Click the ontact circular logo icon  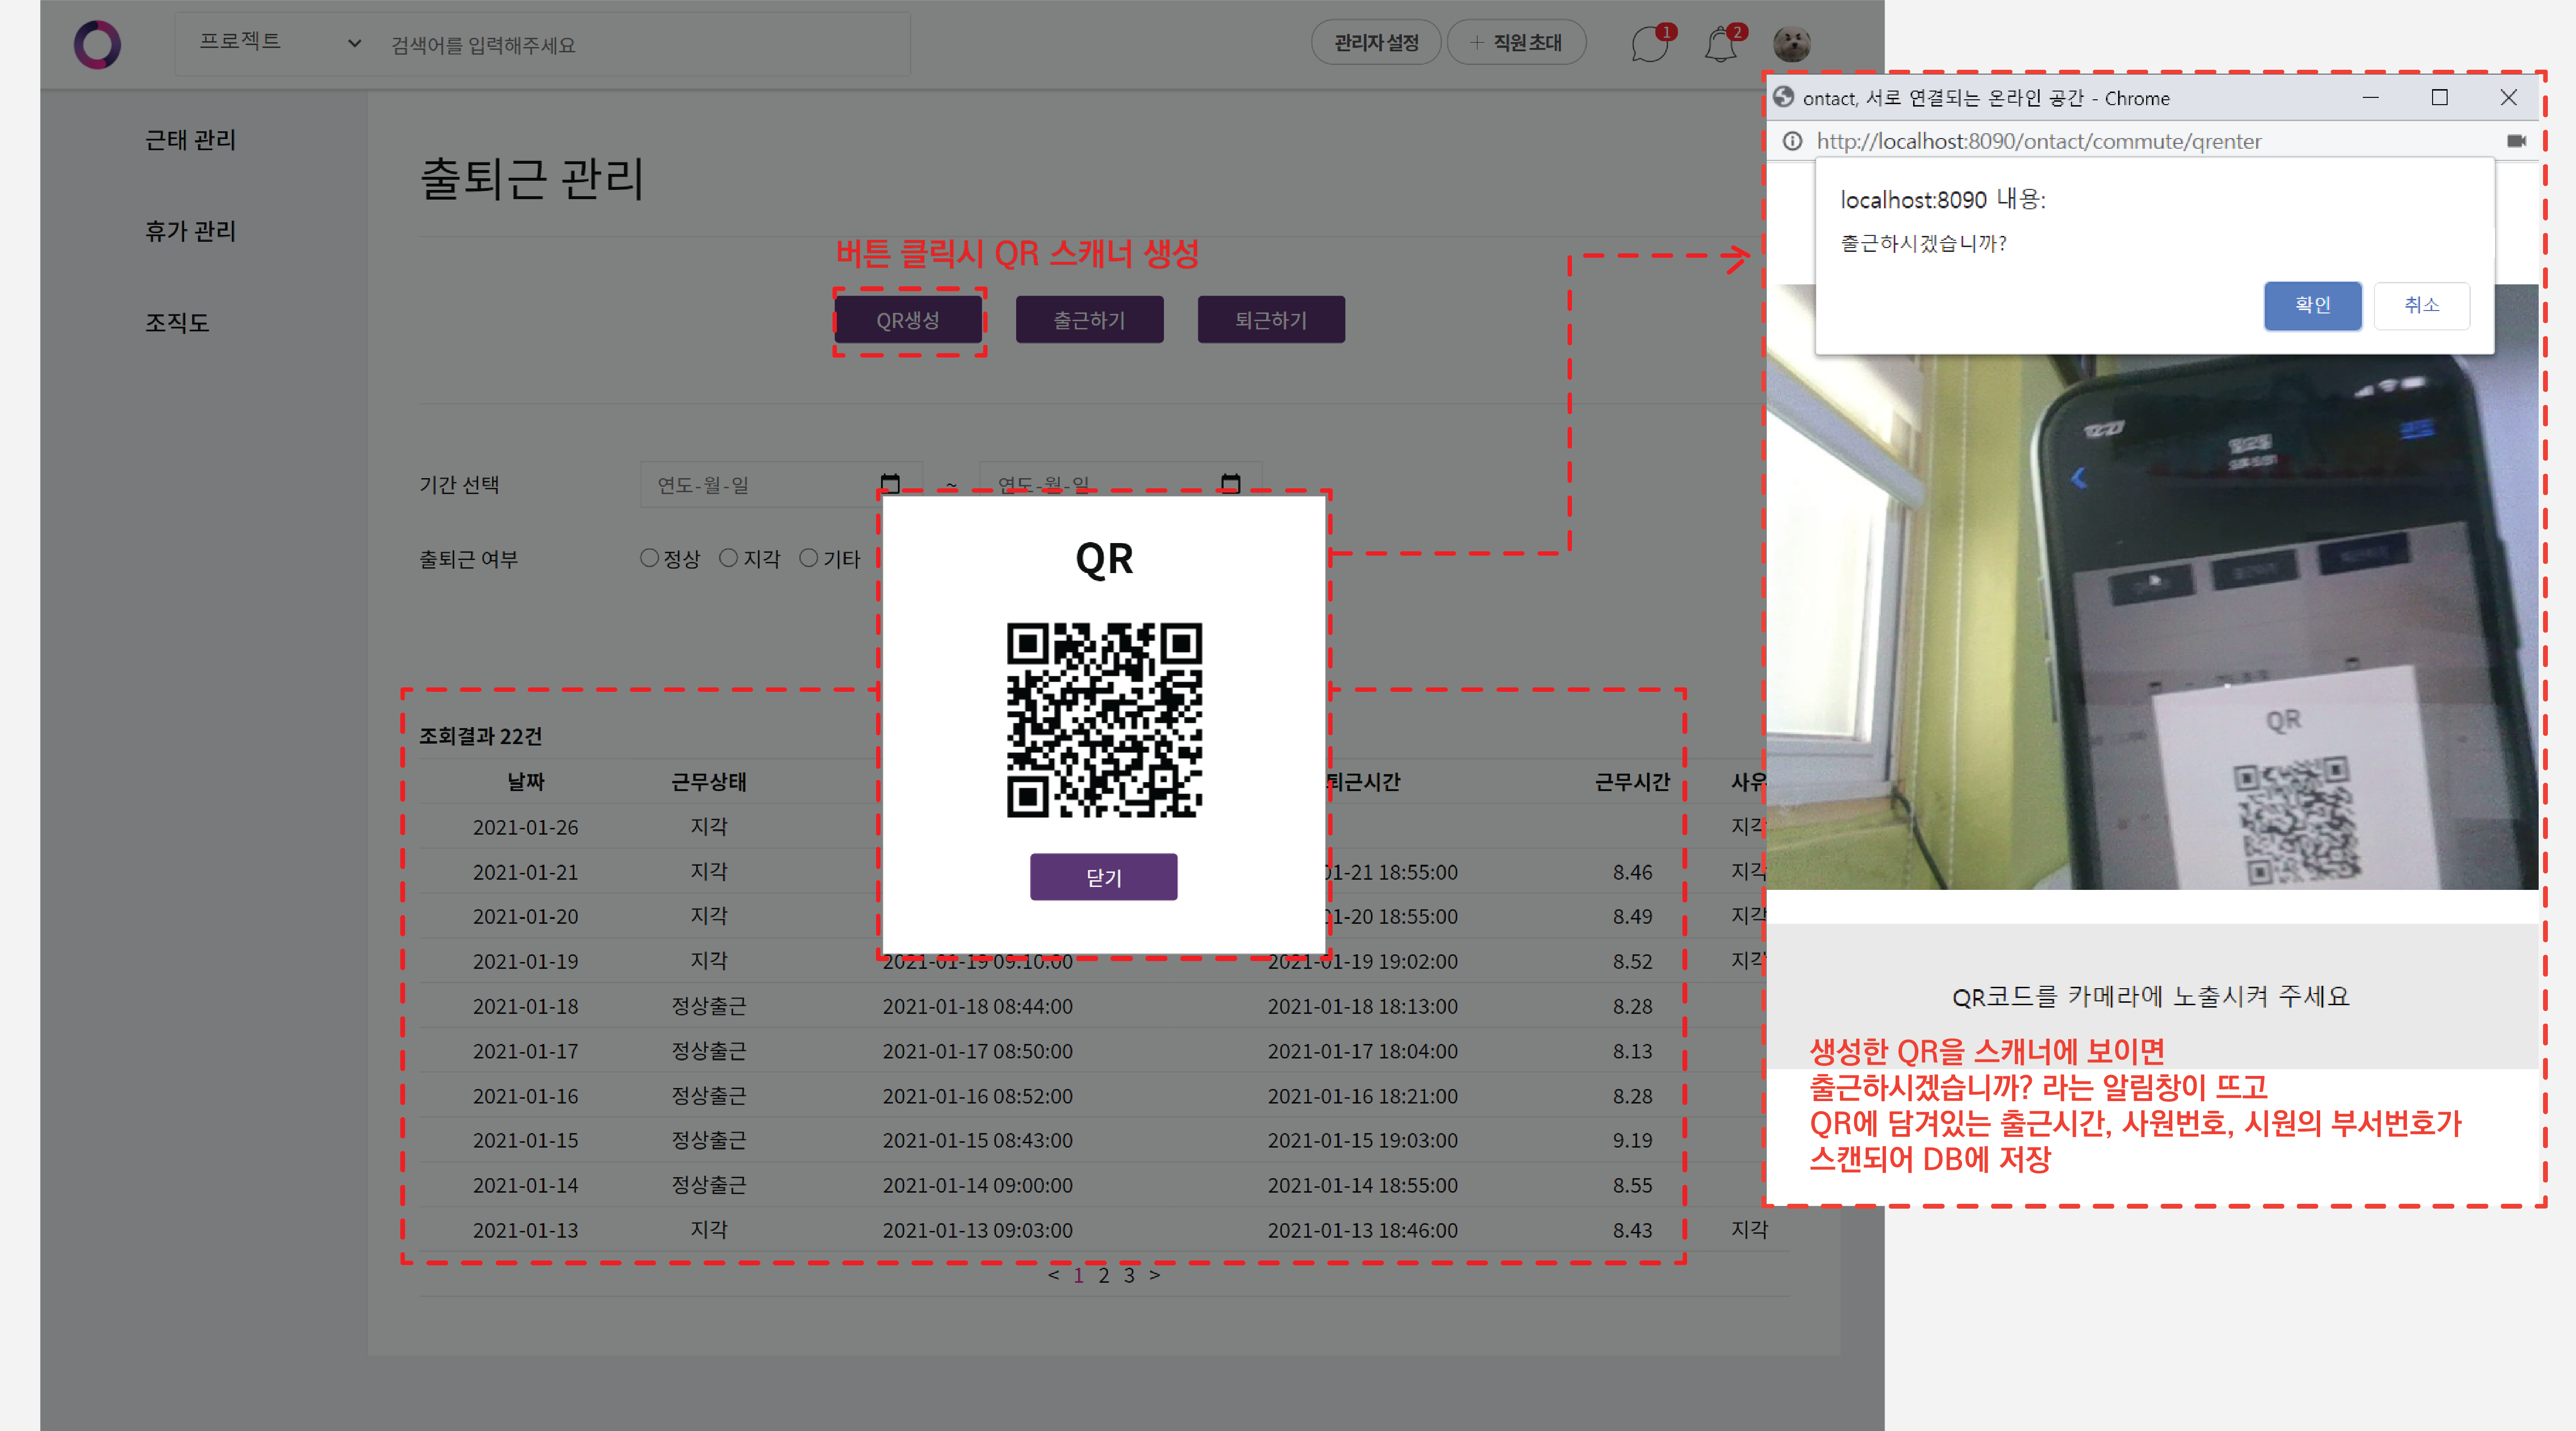[97, 44]
